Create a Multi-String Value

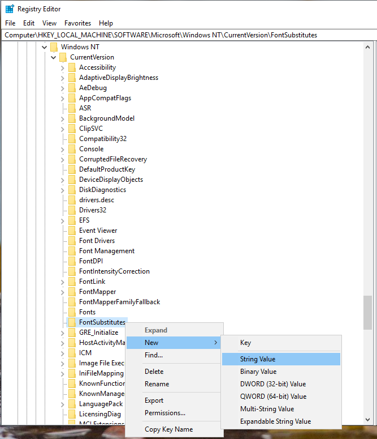[x=281, y=409]
